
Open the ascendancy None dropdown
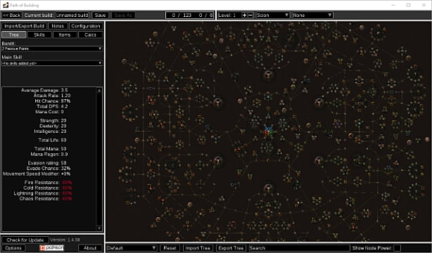312,15
